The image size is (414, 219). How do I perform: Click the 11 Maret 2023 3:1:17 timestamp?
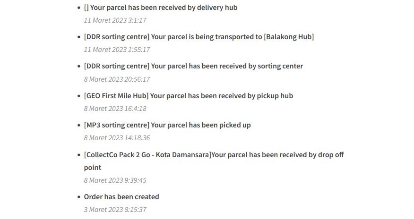(115, 20)
